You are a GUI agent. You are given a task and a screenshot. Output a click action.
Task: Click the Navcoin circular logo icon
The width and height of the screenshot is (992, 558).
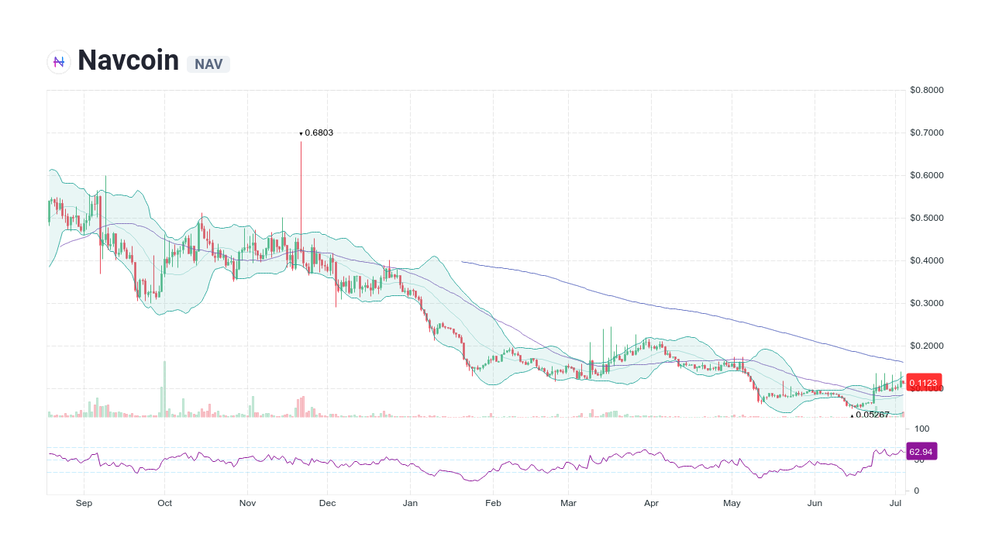coord(58,61)
